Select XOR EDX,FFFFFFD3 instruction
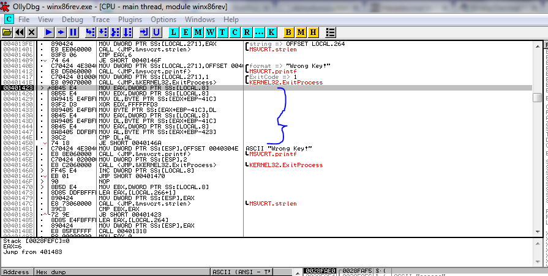The height and width of the screenshot is (276, 548). 128,105
